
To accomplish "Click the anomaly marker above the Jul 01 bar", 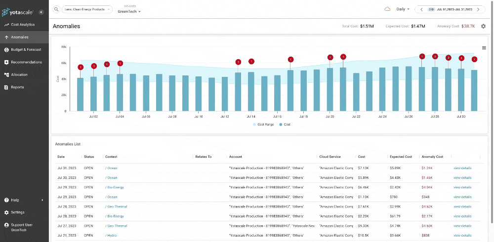I will click(x=81, y=67).
